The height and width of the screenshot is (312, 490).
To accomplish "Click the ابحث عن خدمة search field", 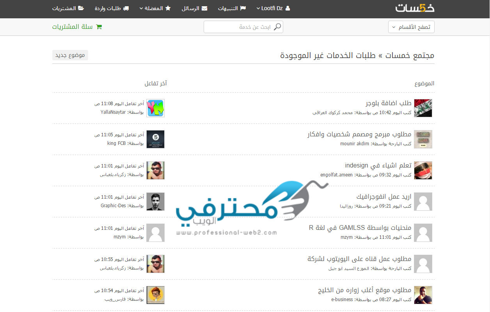I will (243, 27).
